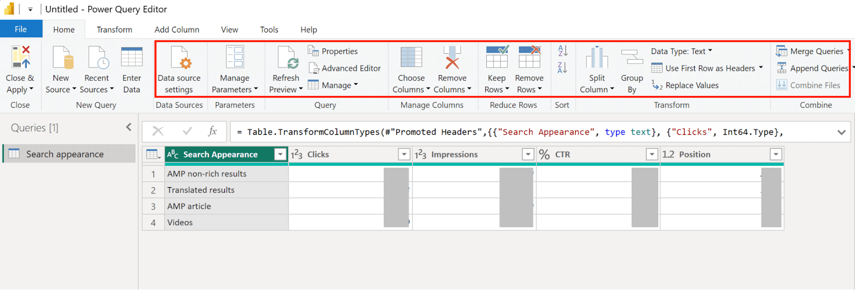Viewport: 855px width, 290px height.
Task: Open Recent Sources icon
Action: (98, 57)
